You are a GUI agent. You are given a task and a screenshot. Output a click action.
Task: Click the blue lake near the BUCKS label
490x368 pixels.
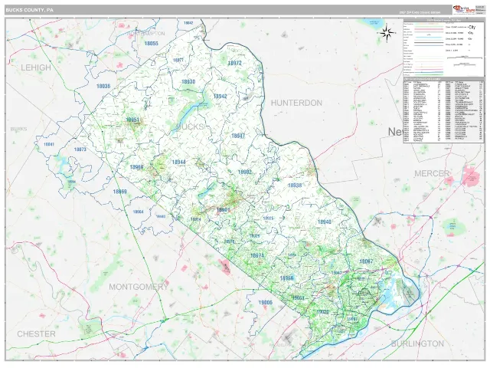click(x=189, y=113)
